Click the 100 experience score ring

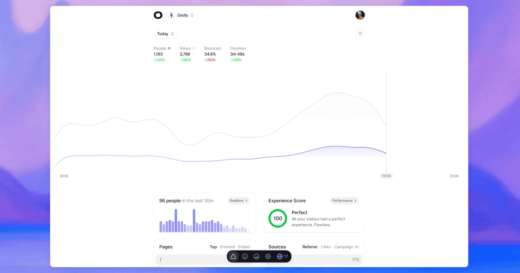[x=278, y=218]
